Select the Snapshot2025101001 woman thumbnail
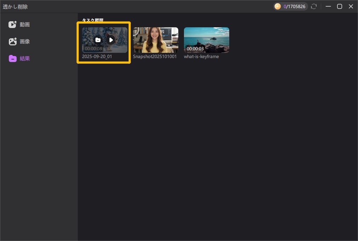Viewport: 358px width, 241px height. coord(156,40)
